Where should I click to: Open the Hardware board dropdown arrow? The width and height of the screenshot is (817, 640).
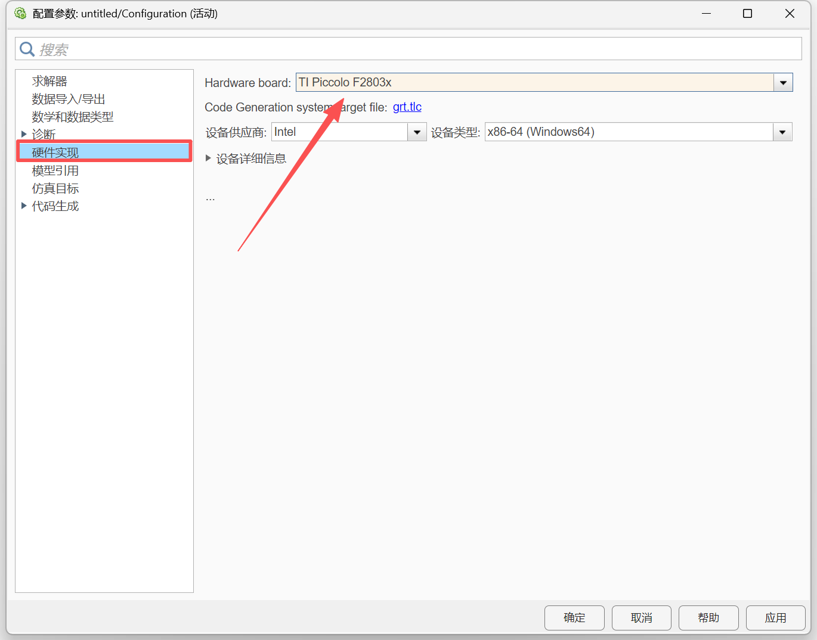point(783,82)
